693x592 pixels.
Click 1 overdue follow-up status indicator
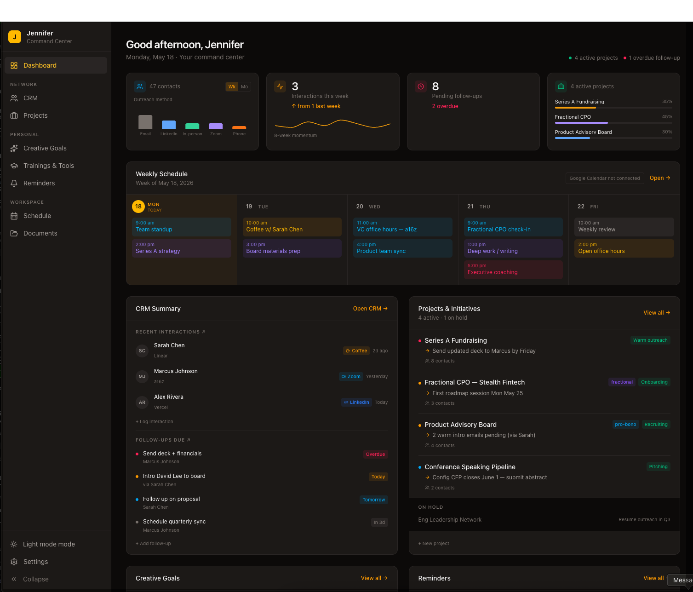(652, 58)
